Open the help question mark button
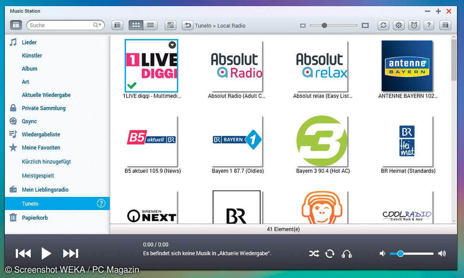This screenshot has height=278, width=464. [x=429, y=25]
